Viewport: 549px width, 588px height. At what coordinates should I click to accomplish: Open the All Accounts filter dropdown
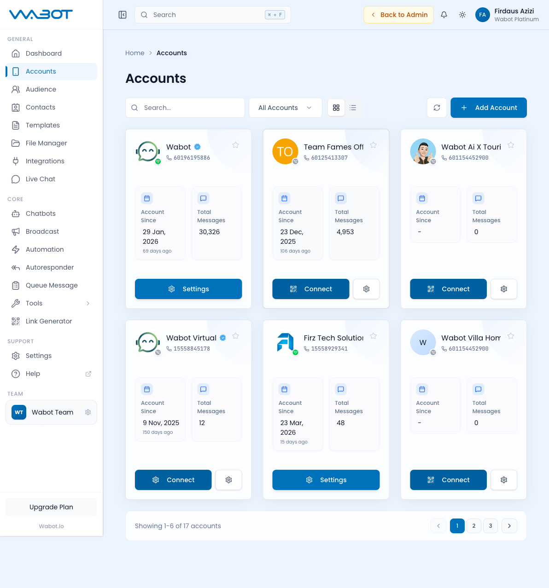(286, 108)
